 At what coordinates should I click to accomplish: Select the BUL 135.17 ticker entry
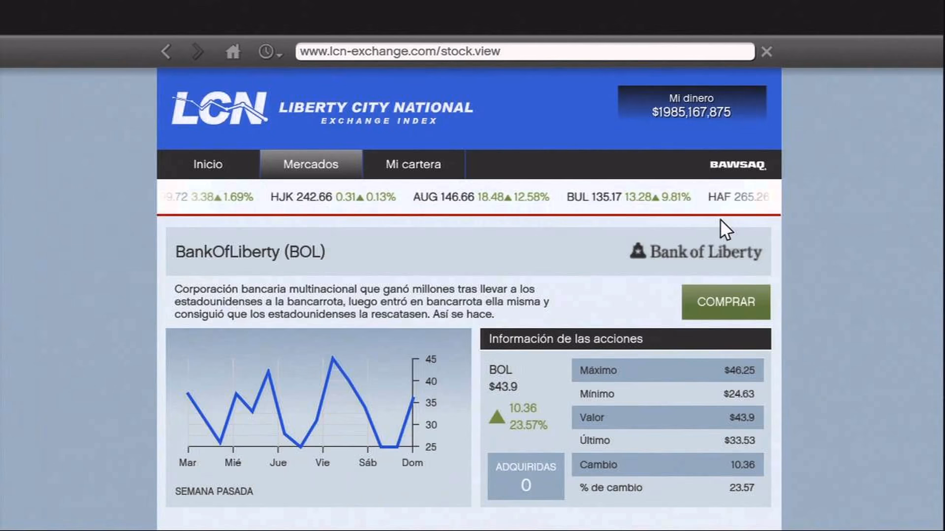629,197
